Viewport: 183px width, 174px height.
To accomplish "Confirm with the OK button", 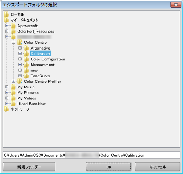I will tap(109, 167).
